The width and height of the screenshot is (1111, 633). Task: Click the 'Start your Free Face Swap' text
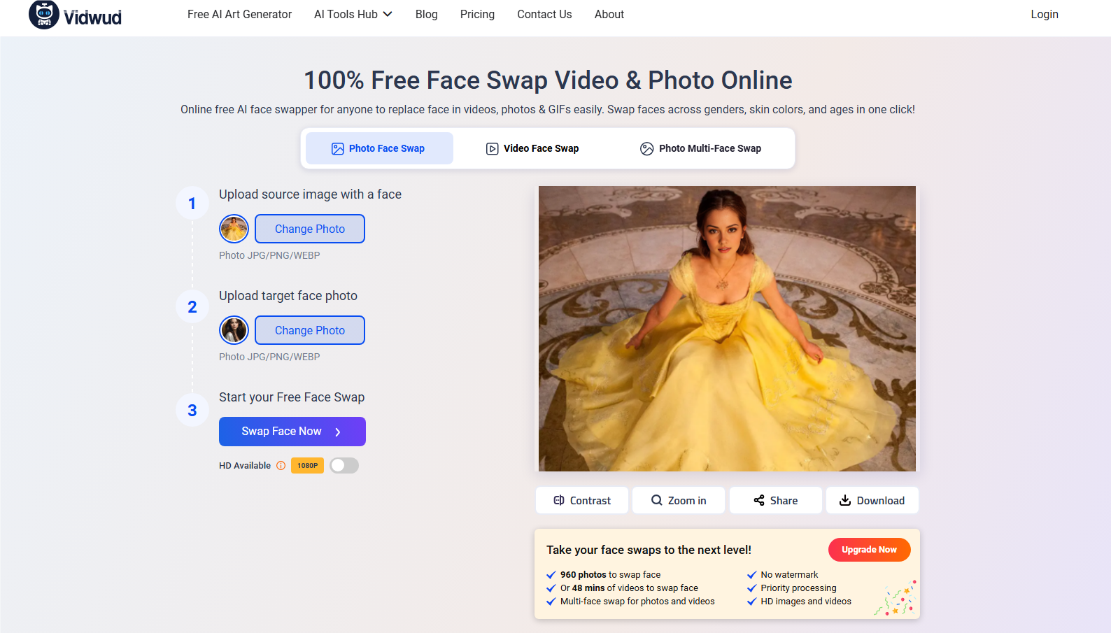click(292, 397)
